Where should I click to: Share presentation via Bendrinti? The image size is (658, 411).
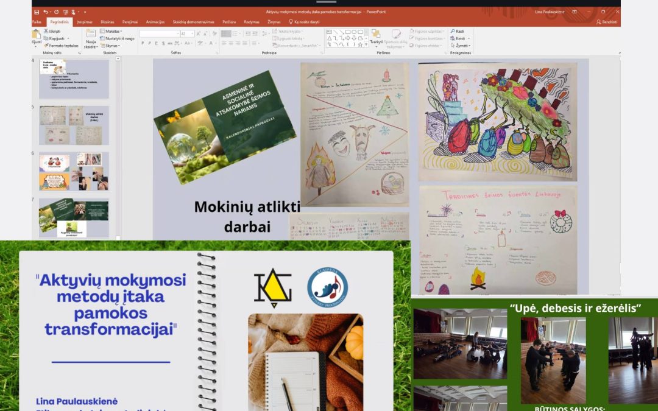(607, 22)
